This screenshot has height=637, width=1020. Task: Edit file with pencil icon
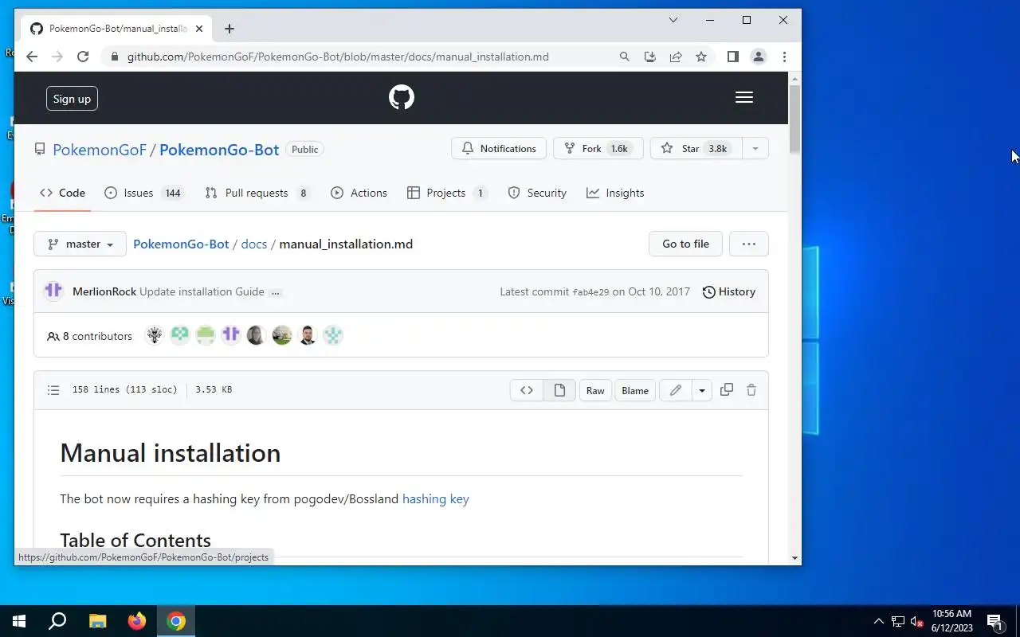click(676, 390)
